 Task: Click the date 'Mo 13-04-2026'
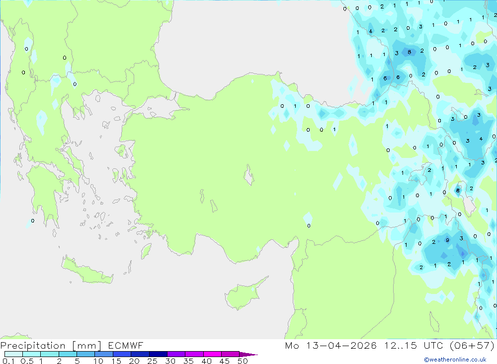click(x=331, y=345)
